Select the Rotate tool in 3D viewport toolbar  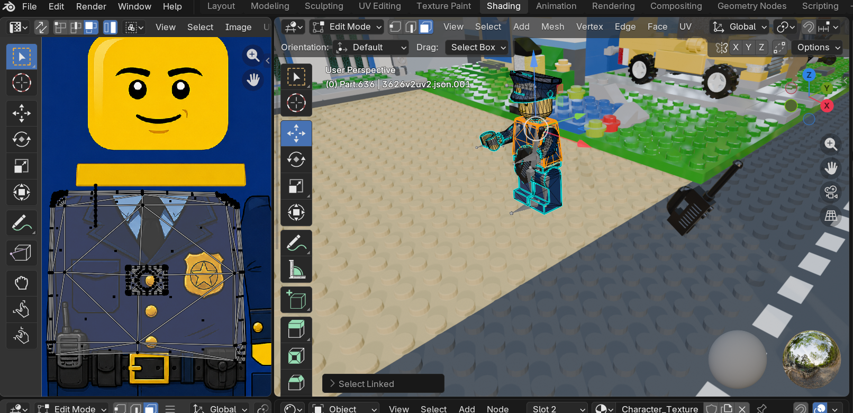(x=296, y=159)
